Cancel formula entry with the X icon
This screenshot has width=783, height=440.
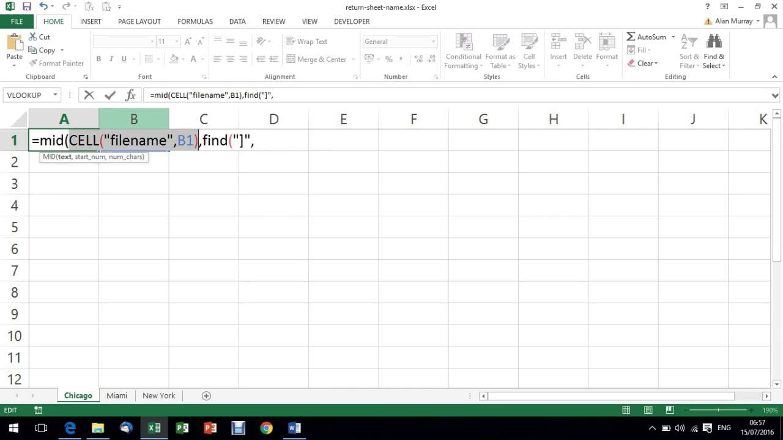click(x=89, y=95)
